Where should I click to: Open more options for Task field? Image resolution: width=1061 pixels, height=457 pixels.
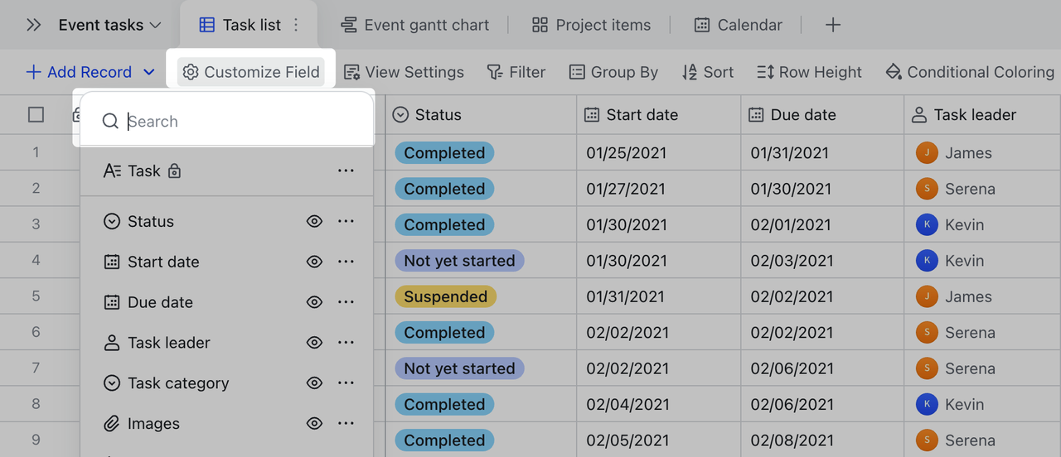click(x=346, y=171)
